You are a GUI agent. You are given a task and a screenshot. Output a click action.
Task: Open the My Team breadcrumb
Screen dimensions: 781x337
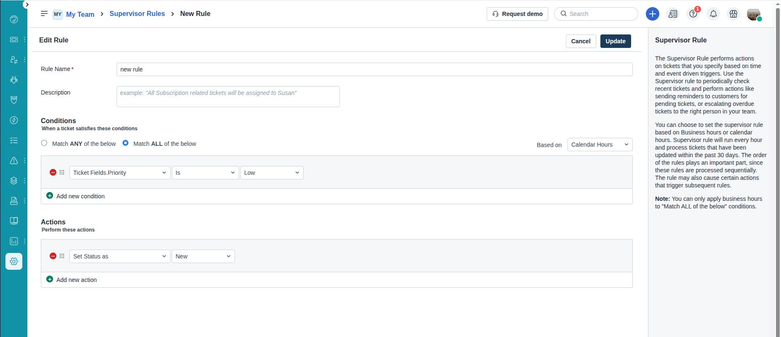point(80,14)
